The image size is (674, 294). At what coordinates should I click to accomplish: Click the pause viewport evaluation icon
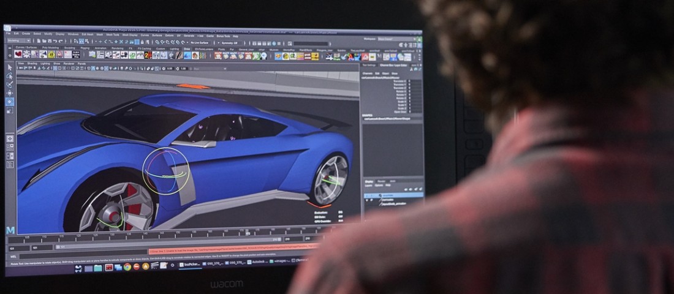279,43
